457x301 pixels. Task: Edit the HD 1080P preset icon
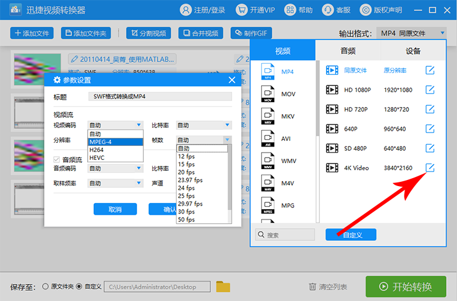(x=430, y=89)
